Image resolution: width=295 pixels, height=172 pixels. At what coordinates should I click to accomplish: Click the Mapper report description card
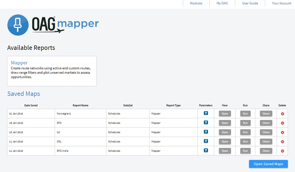[52, 71]
